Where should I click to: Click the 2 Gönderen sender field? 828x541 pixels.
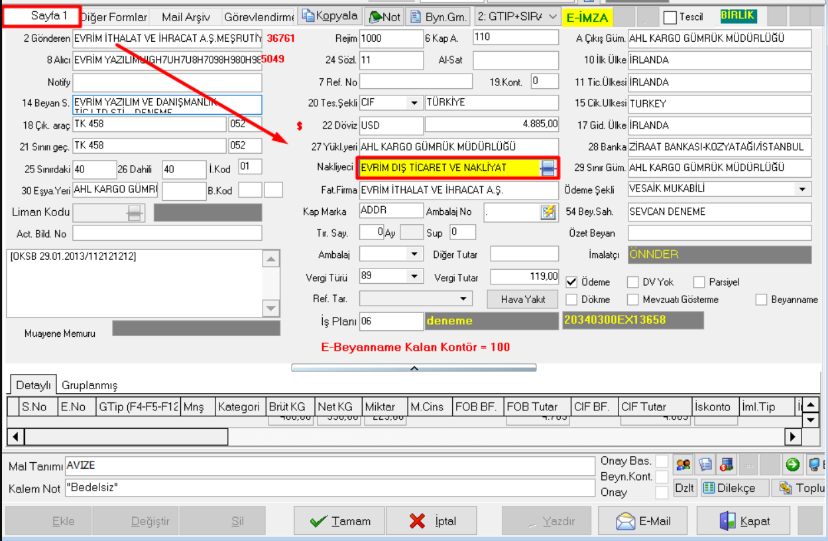click(167, 38)
